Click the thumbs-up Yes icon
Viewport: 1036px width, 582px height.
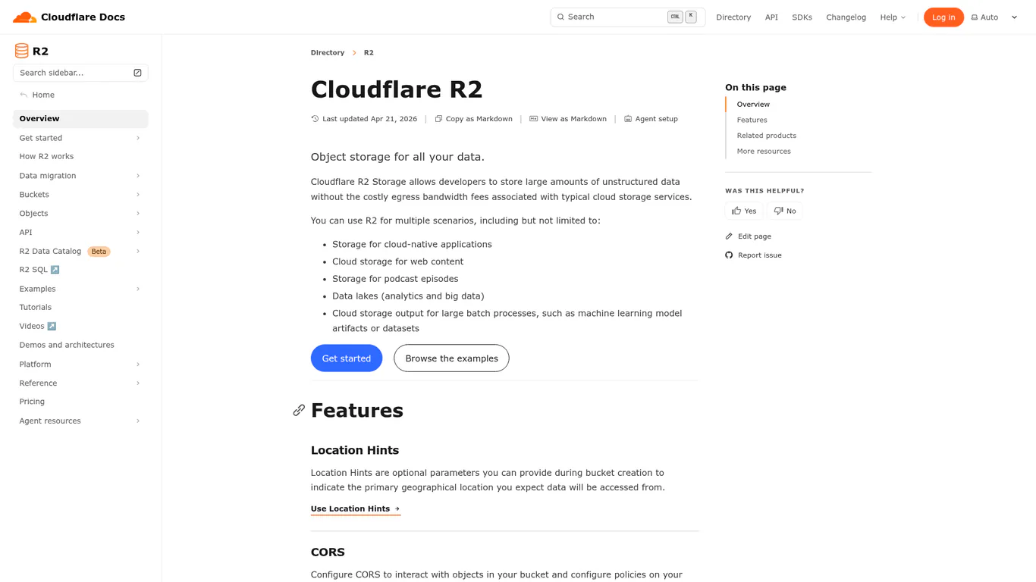(x=736, y=211)
